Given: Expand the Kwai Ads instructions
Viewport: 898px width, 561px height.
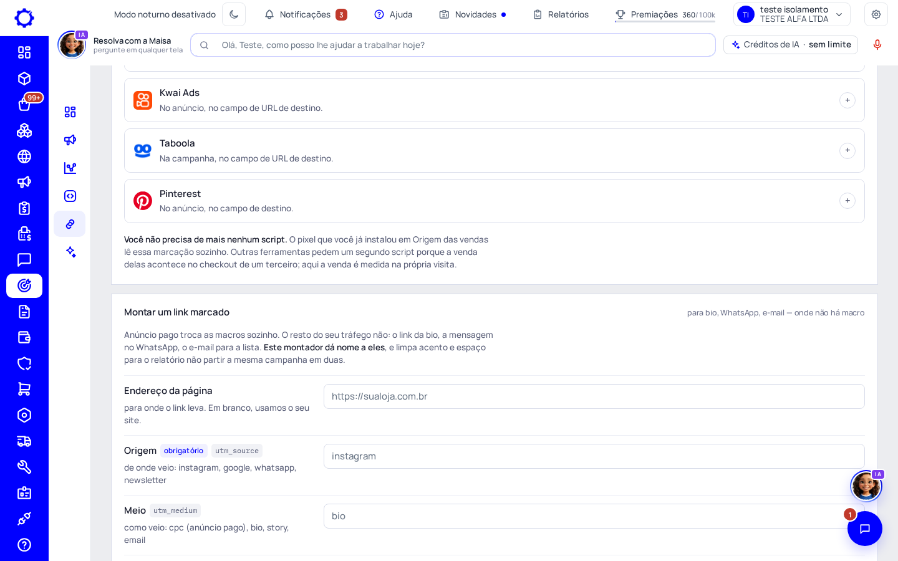Looking at the screenshot, I should 847,100.
